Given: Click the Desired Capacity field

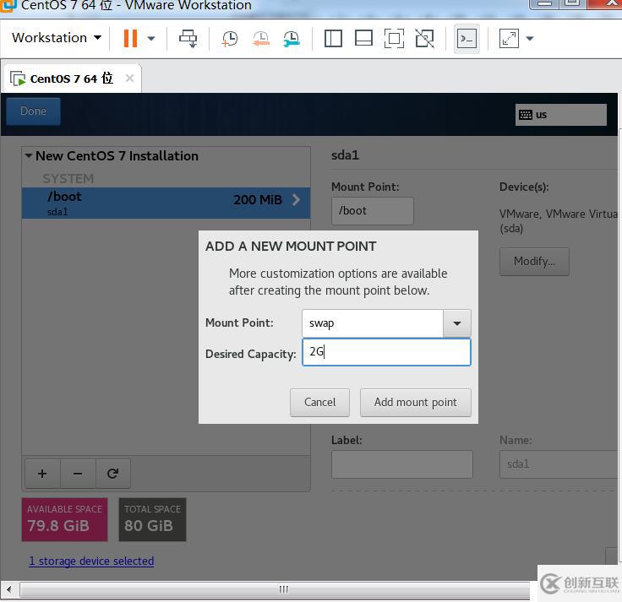Looking at the screenshot, I should 386,352.
